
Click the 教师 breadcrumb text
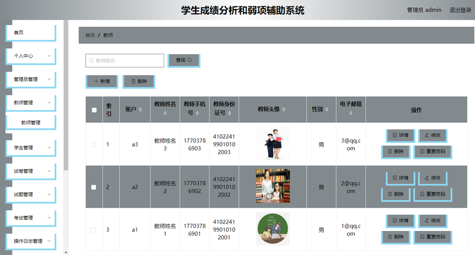point(108,35)
